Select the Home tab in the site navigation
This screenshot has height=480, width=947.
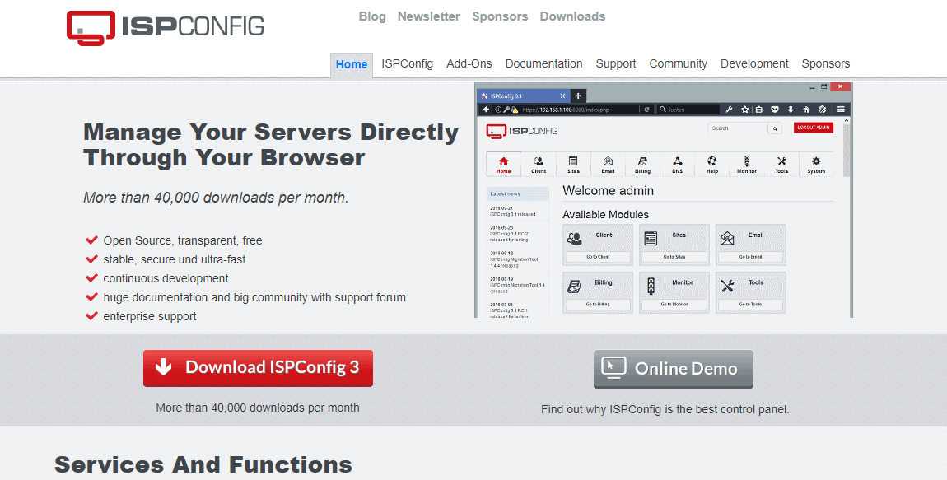(352, 64)
